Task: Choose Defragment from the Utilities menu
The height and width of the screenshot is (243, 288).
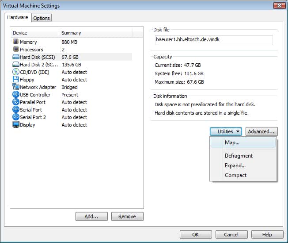Action: [243, 156]
